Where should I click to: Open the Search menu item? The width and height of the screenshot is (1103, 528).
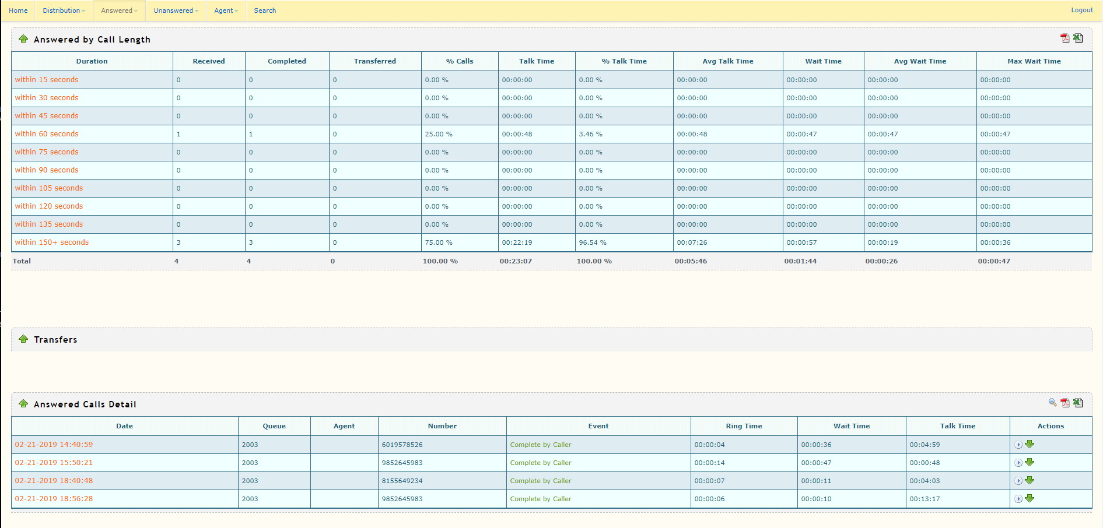[265, 10]
